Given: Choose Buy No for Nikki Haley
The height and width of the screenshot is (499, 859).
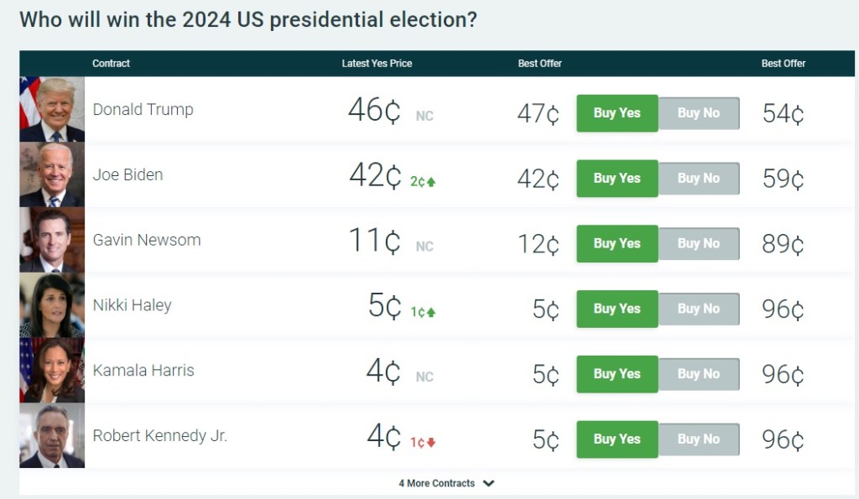Looking at the screenshot, I should (x=699, y=309).
